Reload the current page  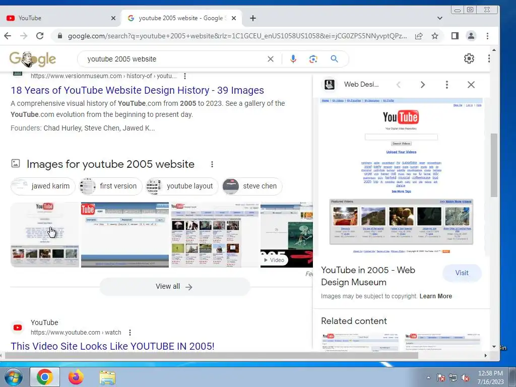[x=40, y=36]
